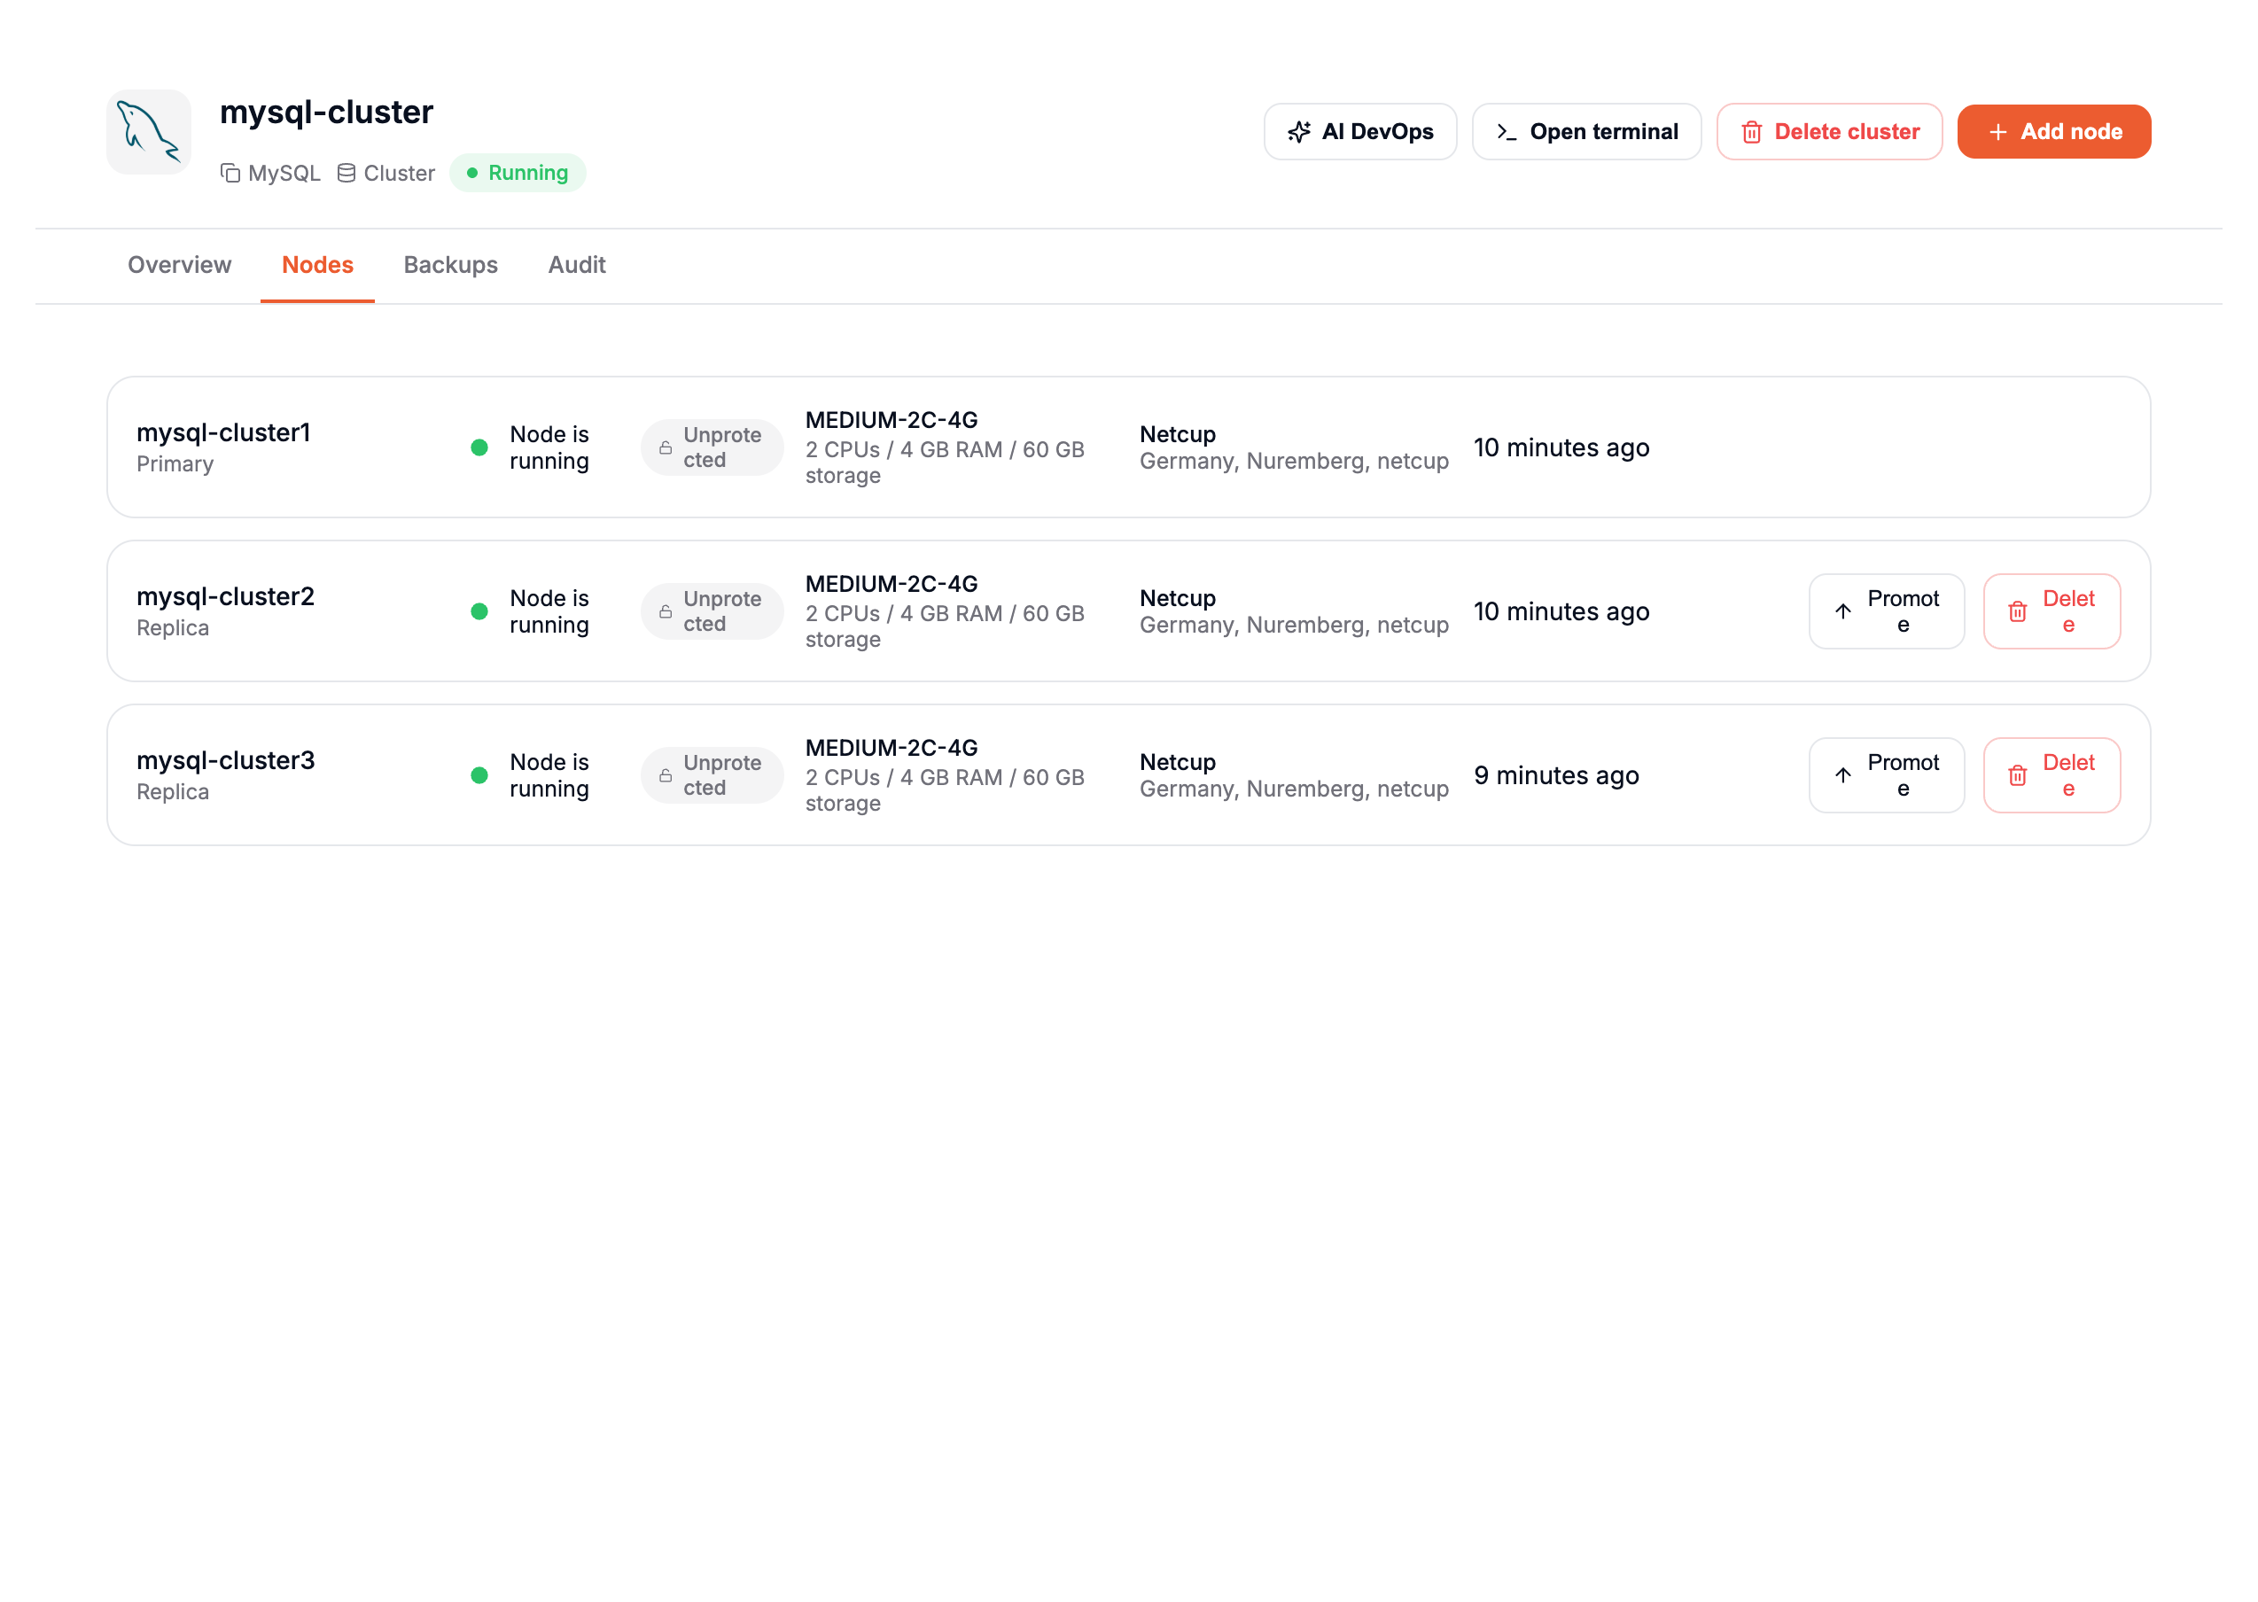This screenshot has height=1602, width=2258.
Task: Click the Unprotected badge on mysql-cluster3
Action: click(x=712, y=775)
